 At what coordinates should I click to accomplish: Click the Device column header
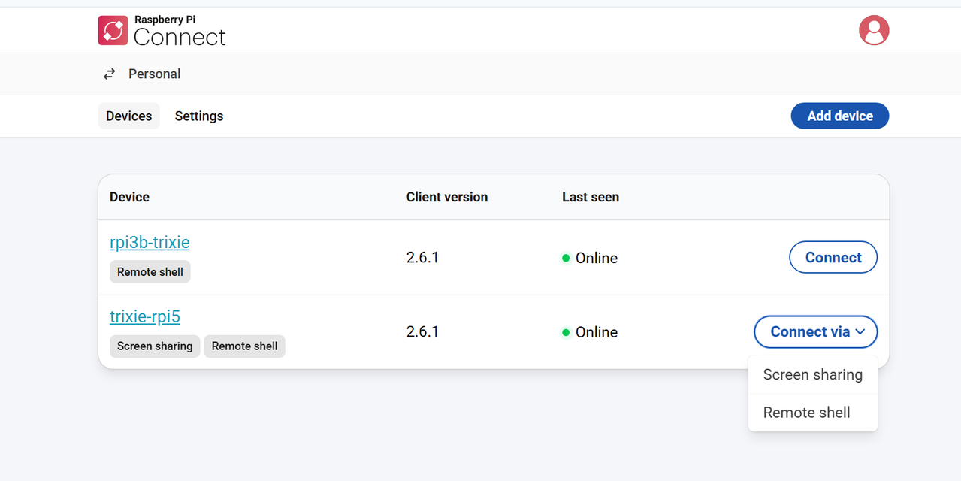(x=129, y=197)
